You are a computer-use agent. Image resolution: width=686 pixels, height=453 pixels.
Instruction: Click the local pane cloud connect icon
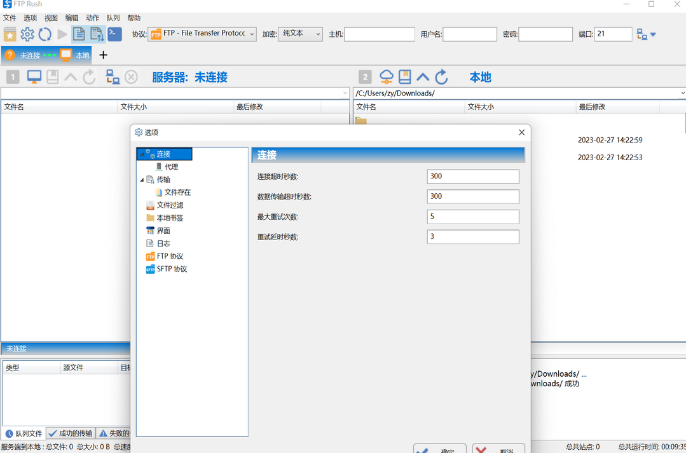pos(387,77)
